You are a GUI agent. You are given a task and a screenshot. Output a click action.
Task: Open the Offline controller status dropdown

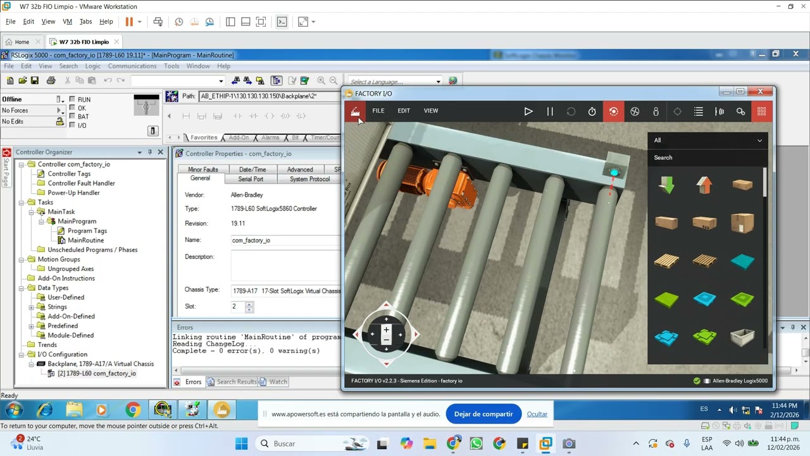click(x=59, y=99)
